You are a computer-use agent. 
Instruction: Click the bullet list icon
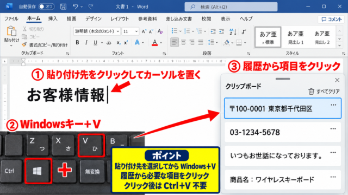tap(175, 31)
